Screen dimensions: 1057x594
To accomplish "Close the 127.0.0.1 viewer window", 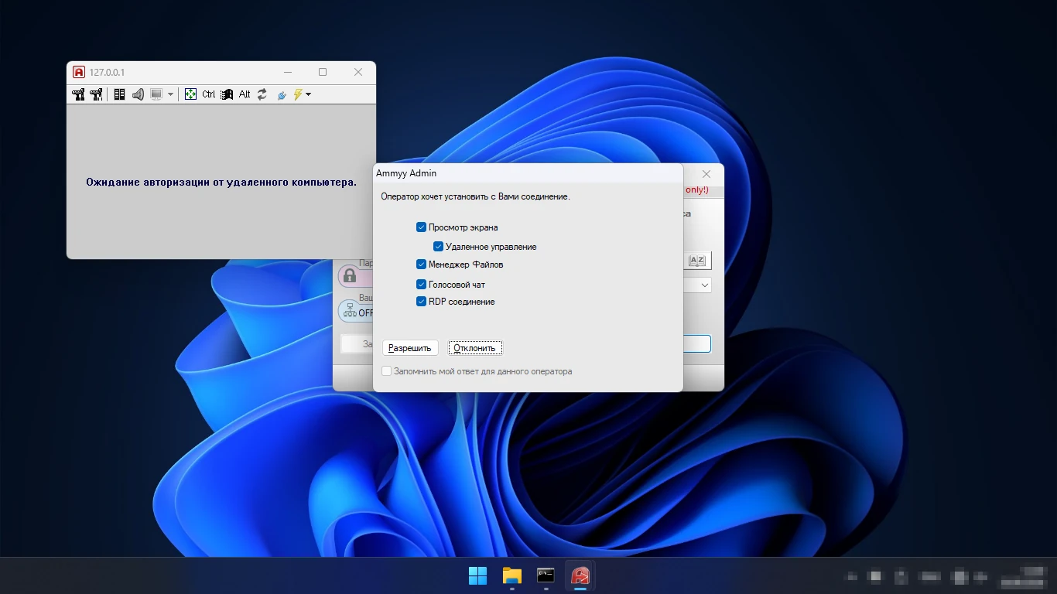I will (358, 72).
